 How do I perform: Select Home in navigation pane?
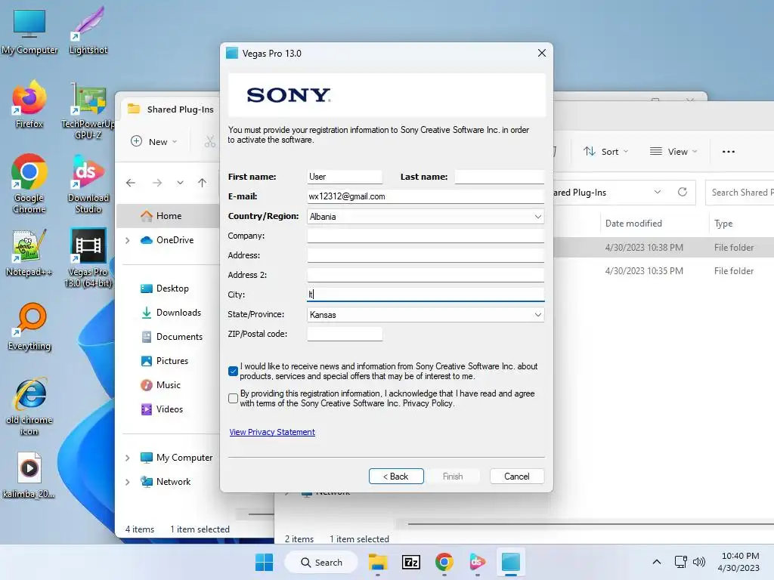tap(168, 216)
